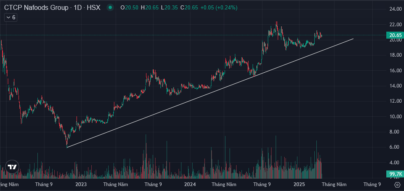The image size is (404, 191).
Task: Click the 2023 label on time axis
Action: click(81, 185)
